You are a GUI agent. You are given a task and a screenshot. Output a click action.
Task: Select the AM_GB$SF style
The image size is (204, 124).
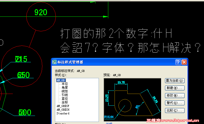pos(63,106)
